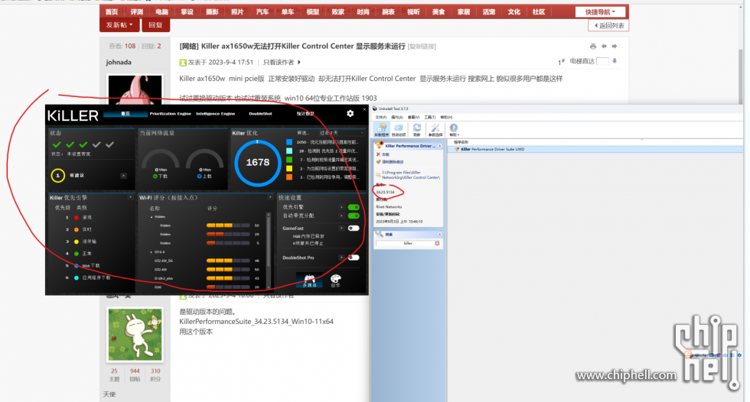Click the search magnifier icon in Uninstall Tool
Image resolution: width=750 pixels, height=402 pixels.
[380, 233]
